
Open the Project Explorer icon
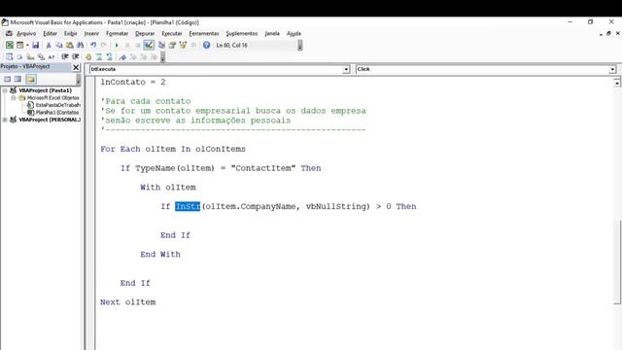click(x=161, y=46)
